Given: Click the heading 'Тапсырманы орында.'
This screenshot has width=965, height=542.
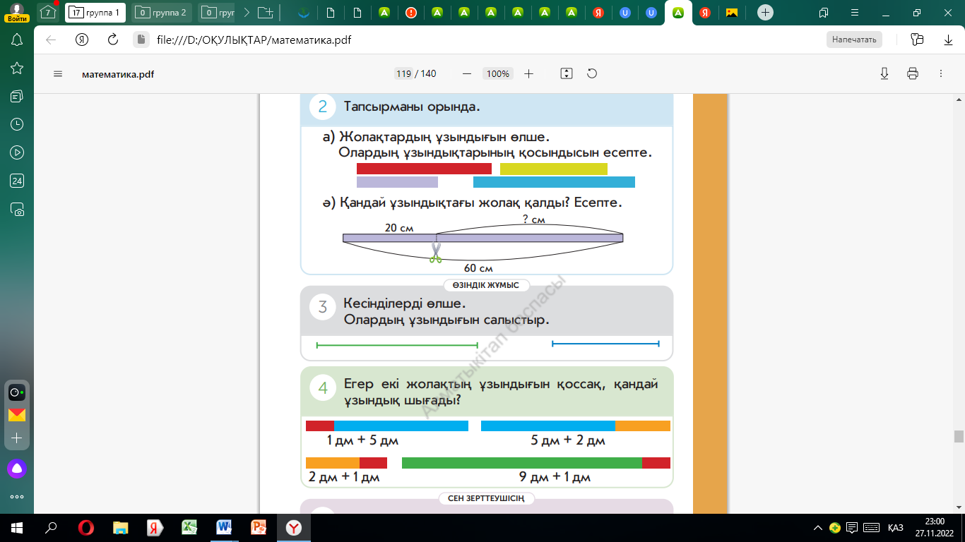Looking at the screenshot, I should [412, 107].
